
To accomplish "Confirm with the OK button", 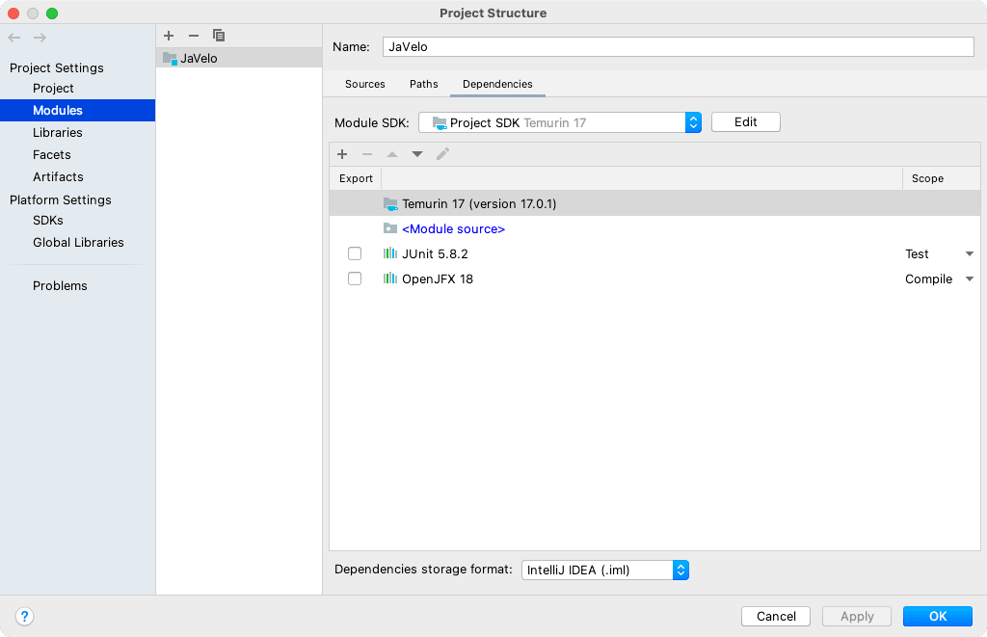I will click(938, 616).
